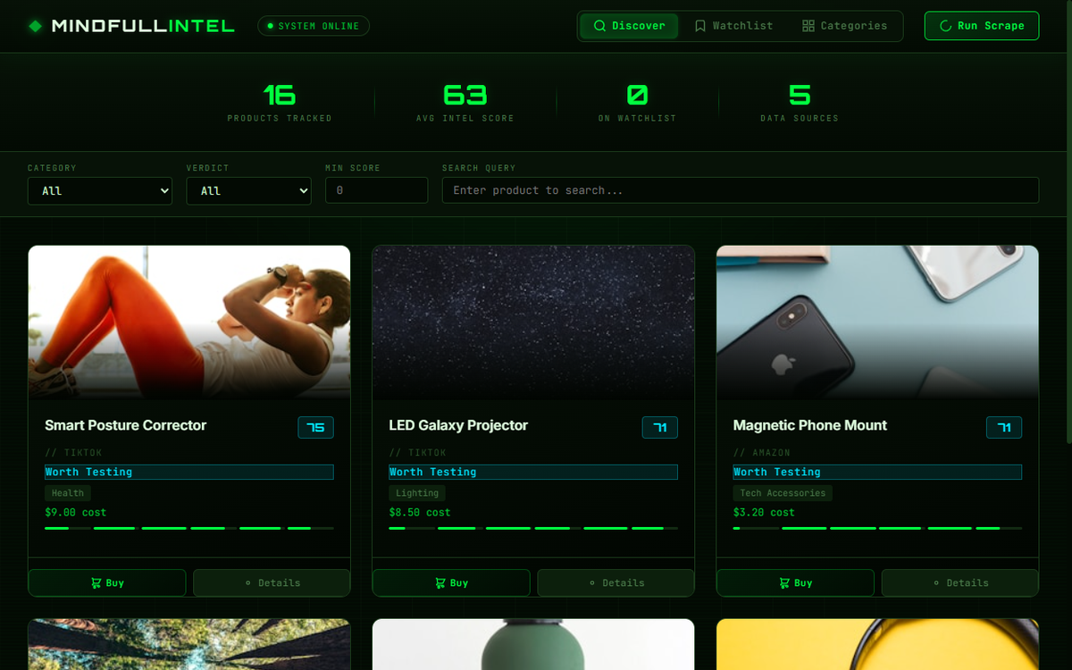Click the product search query field
1072x670 pixels.
coord(741,190)
